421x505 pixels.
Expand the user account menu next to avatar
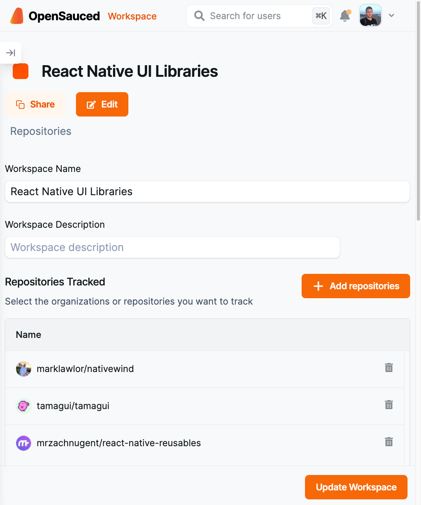click(x=391, y=16)
